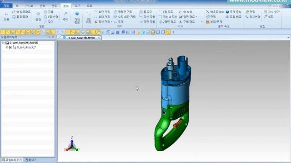Pick the 3점 반경 tool
Viewport: 291px width, 163px height.
click(x=51, y=17)
